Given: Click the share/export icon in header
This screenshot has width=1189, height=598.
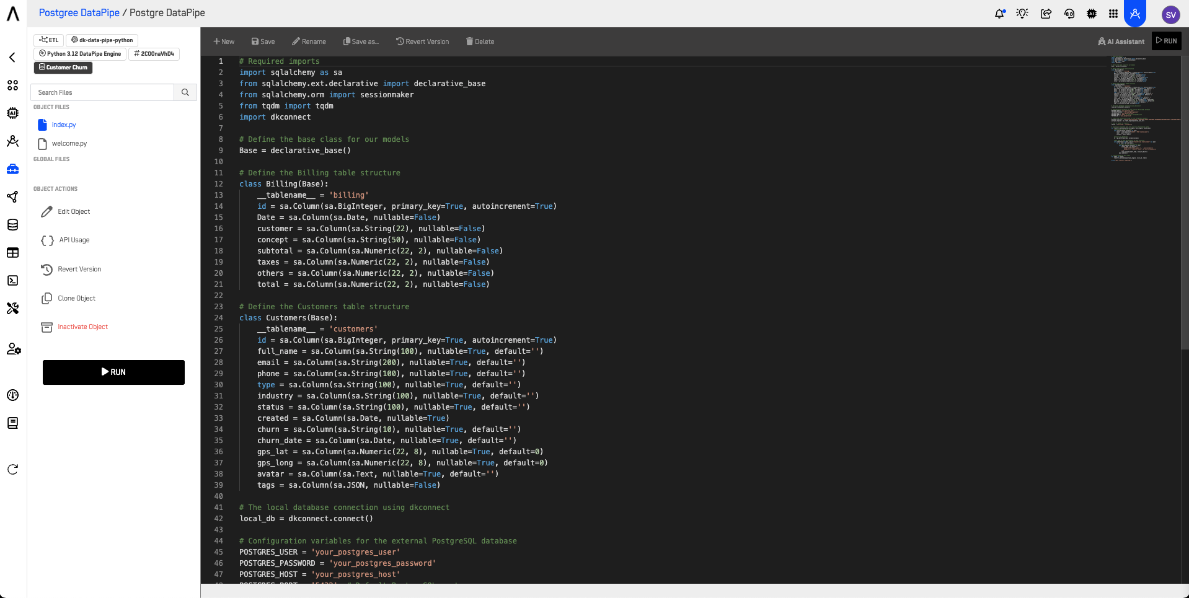Looking at the screenshot, I should (1046, 14).
